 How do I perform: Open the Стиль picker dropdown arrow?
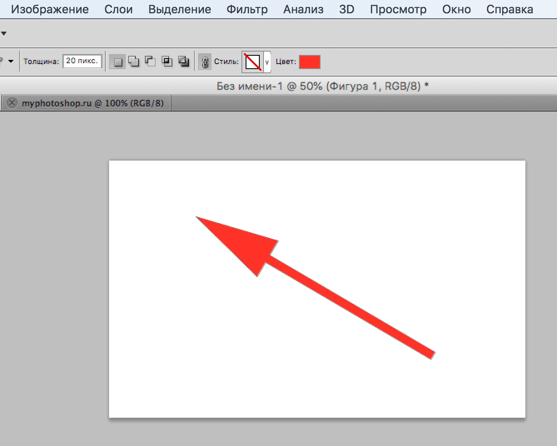point(267,62)
